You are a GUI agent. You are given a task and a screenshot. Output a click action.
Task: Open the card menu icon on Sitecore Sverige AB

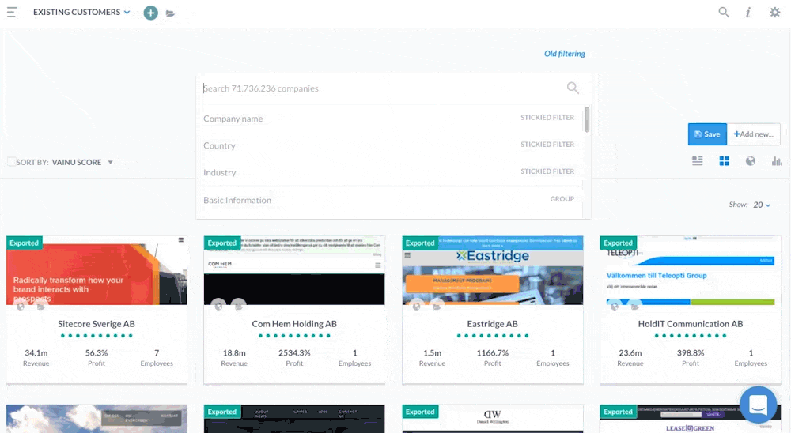pyautogui.click(x=180, y=240)
